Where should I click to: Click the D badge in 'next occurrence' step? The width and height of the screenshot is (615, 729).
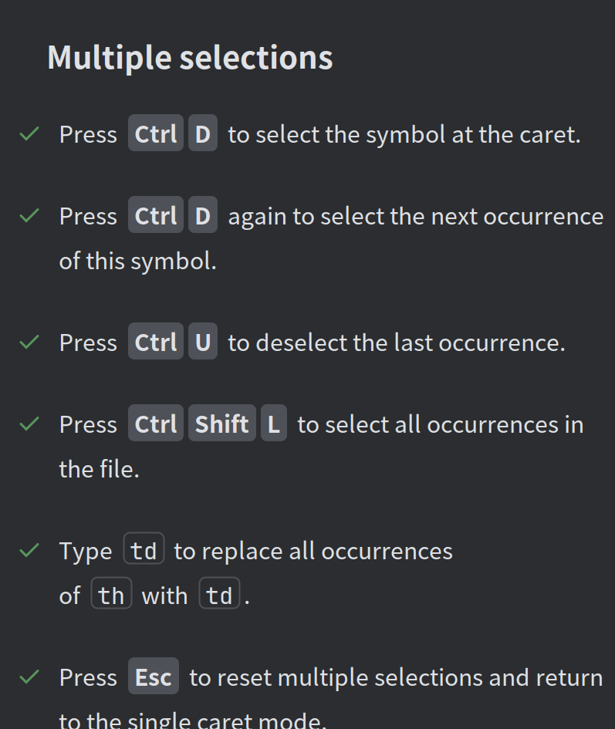[203, 214]
